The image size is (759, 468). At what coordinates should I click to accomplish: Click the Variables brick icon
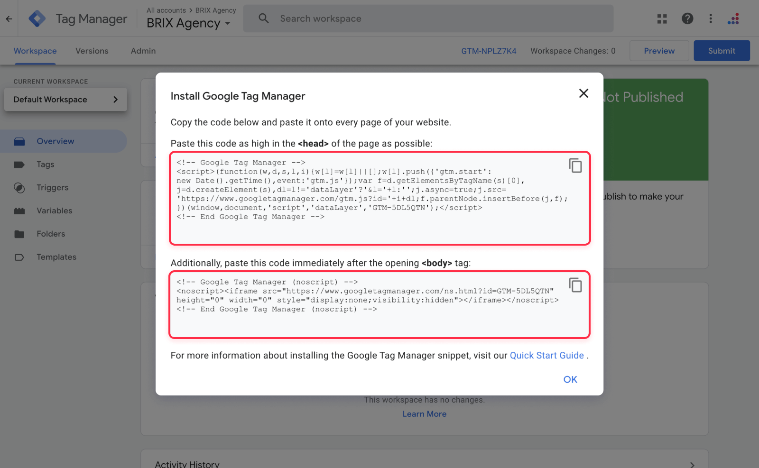[x=19, y=211]
